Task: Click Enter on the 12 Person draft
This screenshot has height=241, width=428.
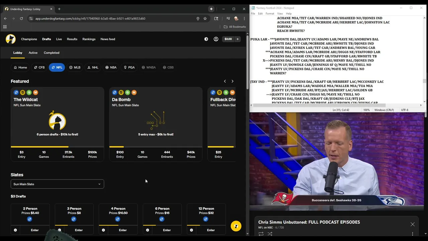Action: (x=211, y=230)
